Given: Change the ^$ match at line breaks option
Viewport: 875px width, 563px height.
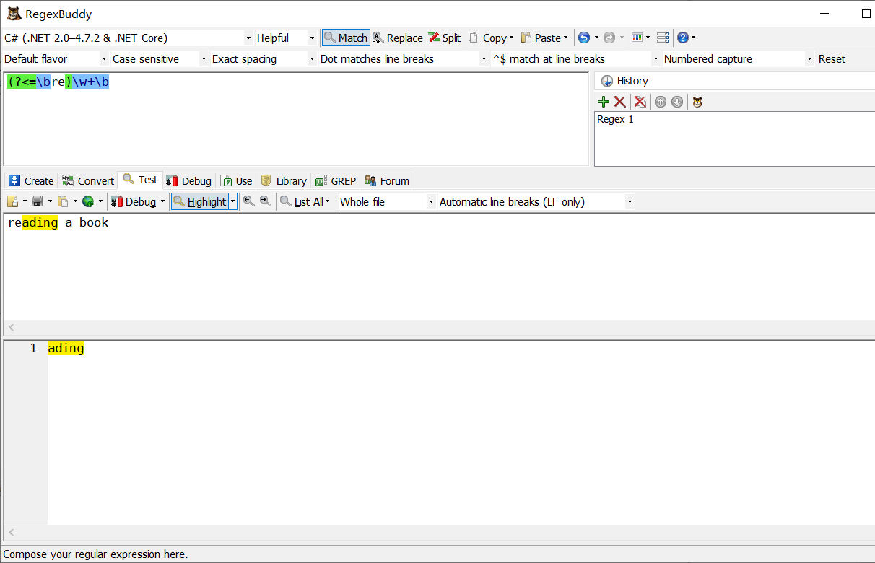Looking at the screenshot, I should 575,58.
